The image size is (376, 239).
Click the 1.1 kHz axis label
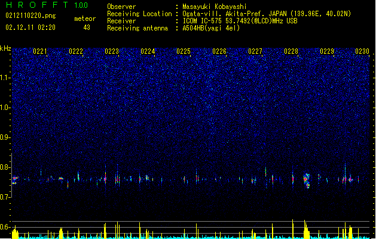pos(5,78)
